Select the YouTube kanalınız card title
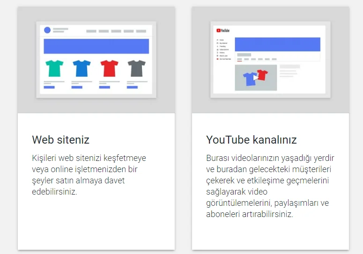 click(x=252, y=140)
